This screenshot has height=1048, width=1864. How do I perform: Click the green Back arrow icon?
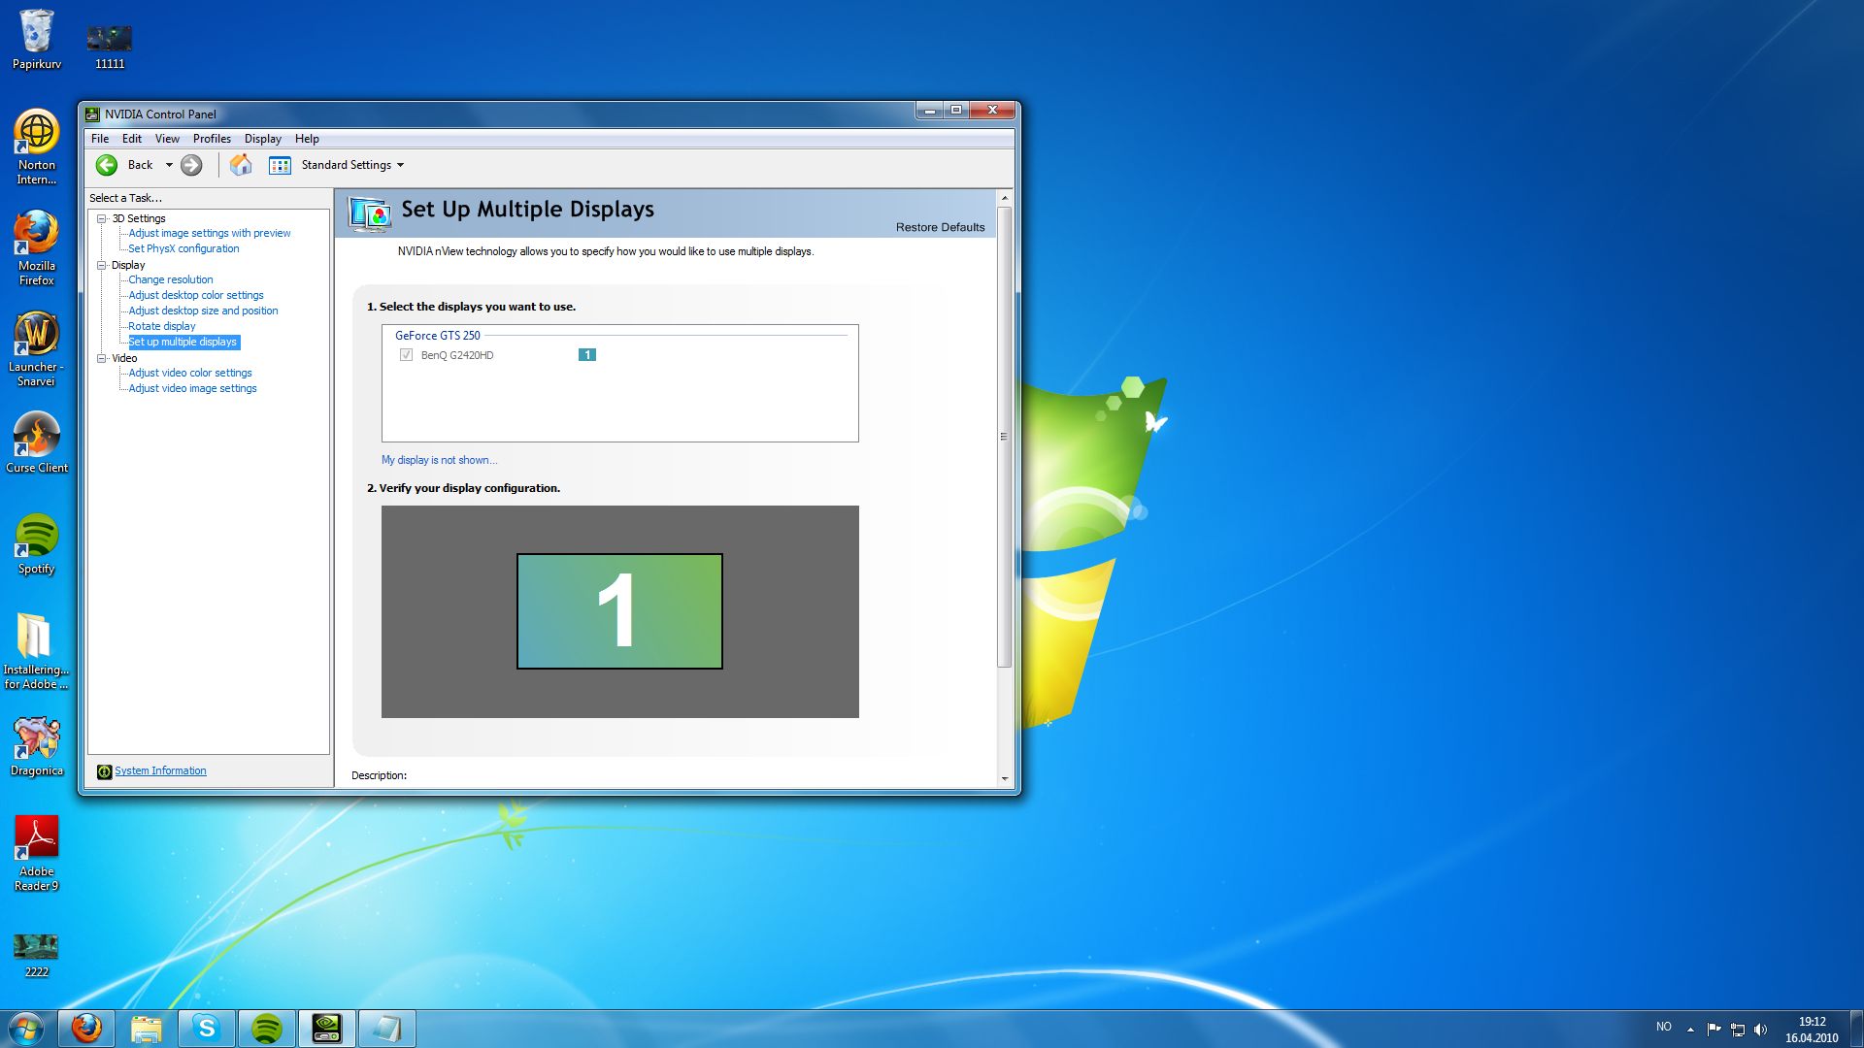107,165
